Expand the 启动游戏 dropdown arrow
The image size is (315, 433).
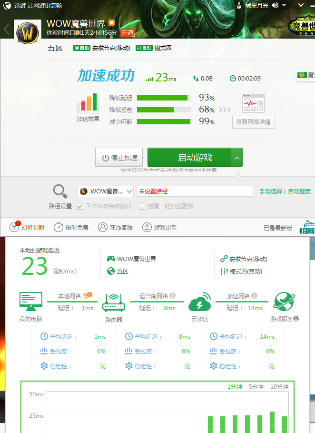237,157
